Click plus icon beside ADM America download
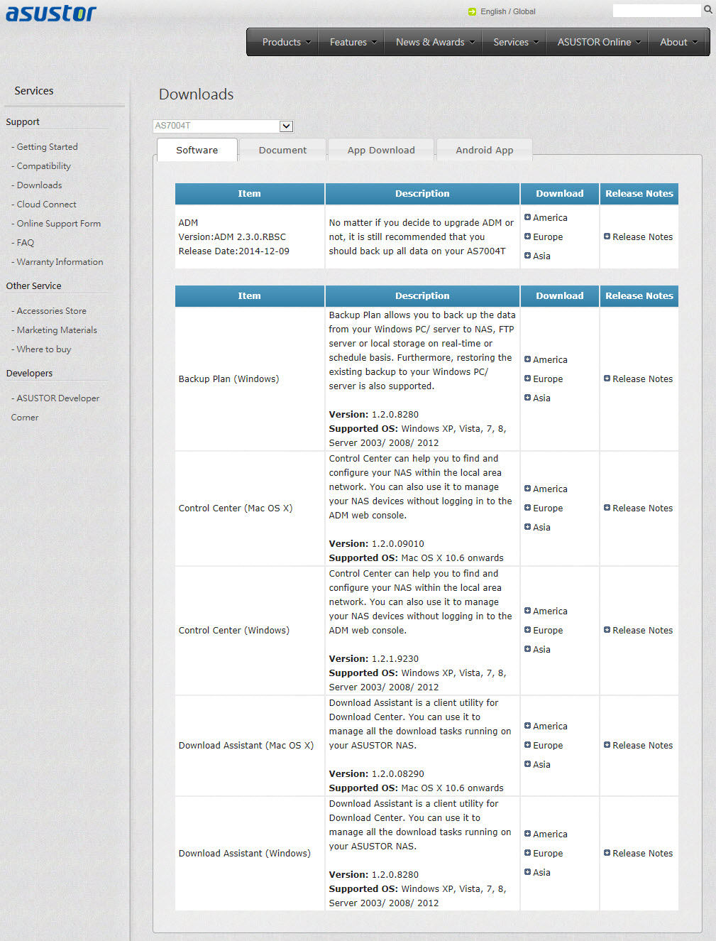Viewport: 716px width, 941px height. [527, 217]
